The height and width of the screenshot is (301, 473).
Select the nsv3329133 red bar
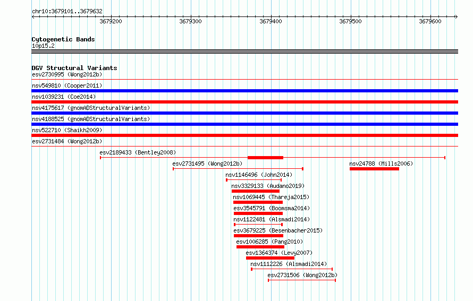tap(256, 191)
